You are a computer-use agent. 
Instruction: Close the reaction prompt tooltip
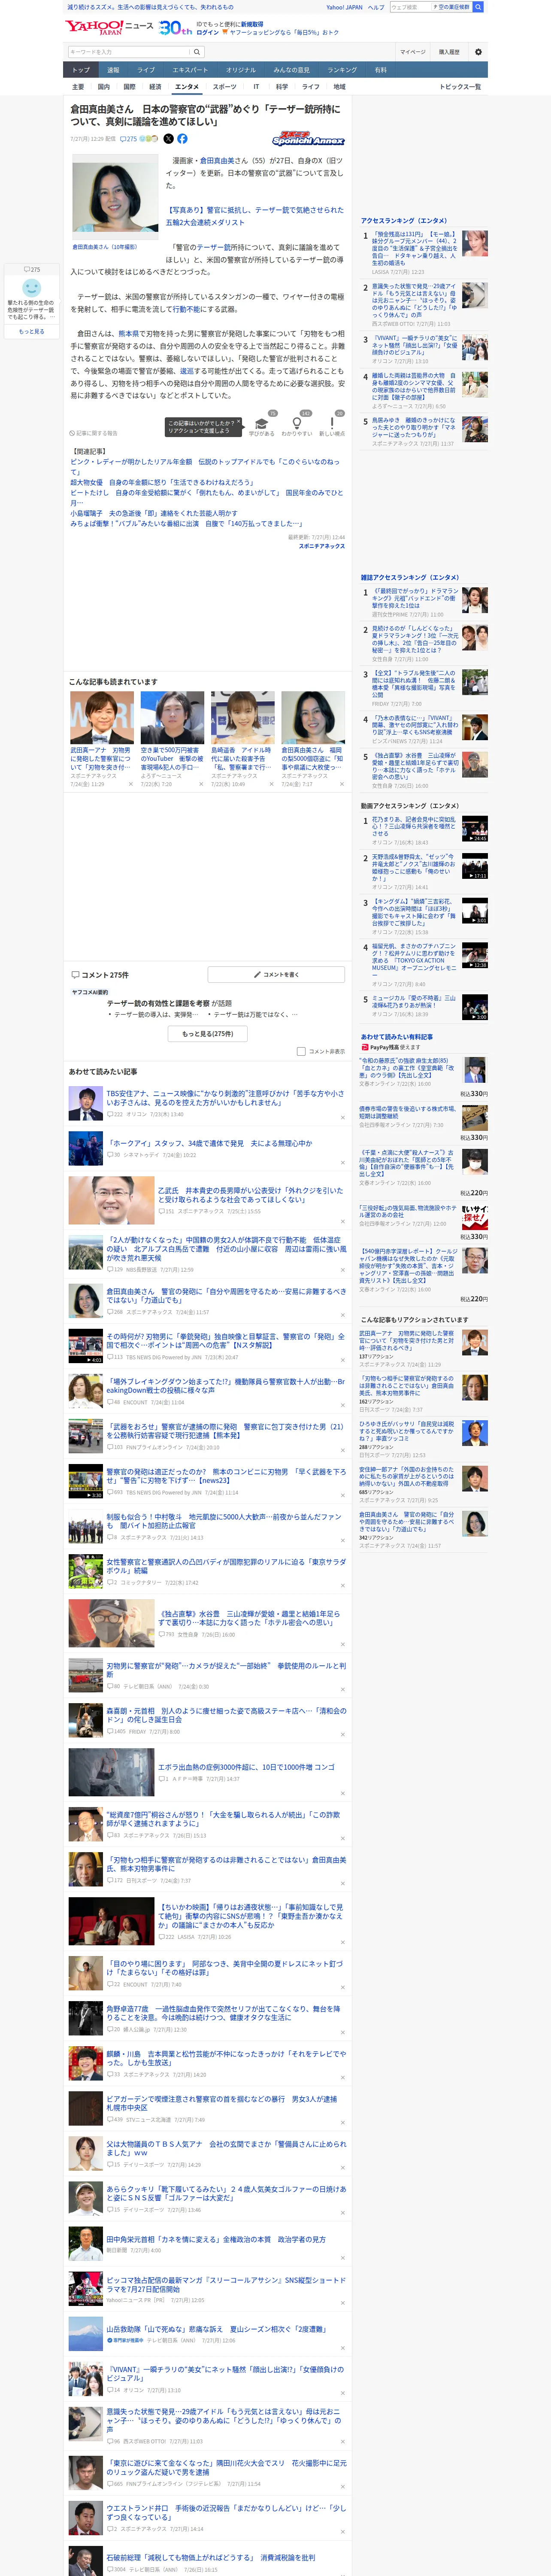click(238, 423)
